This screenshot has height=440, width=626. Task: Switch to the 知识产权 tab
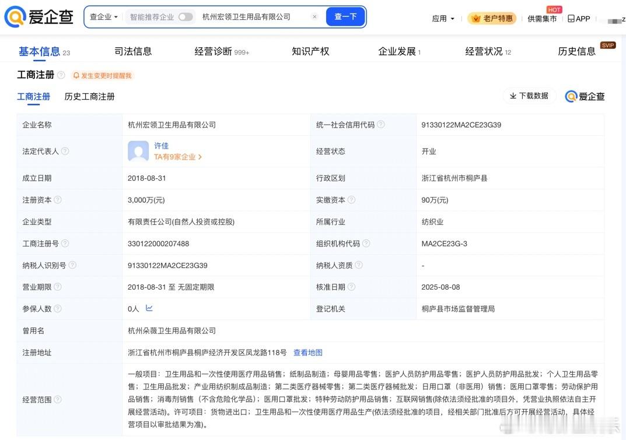point(310,51)
